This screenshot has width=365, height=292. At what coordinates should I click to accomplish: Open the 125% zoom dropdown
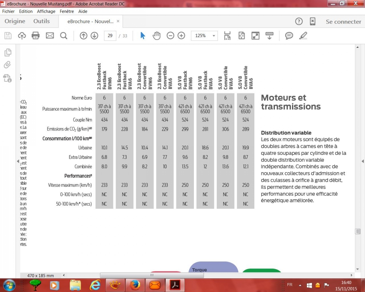click(x=204, y=36)
